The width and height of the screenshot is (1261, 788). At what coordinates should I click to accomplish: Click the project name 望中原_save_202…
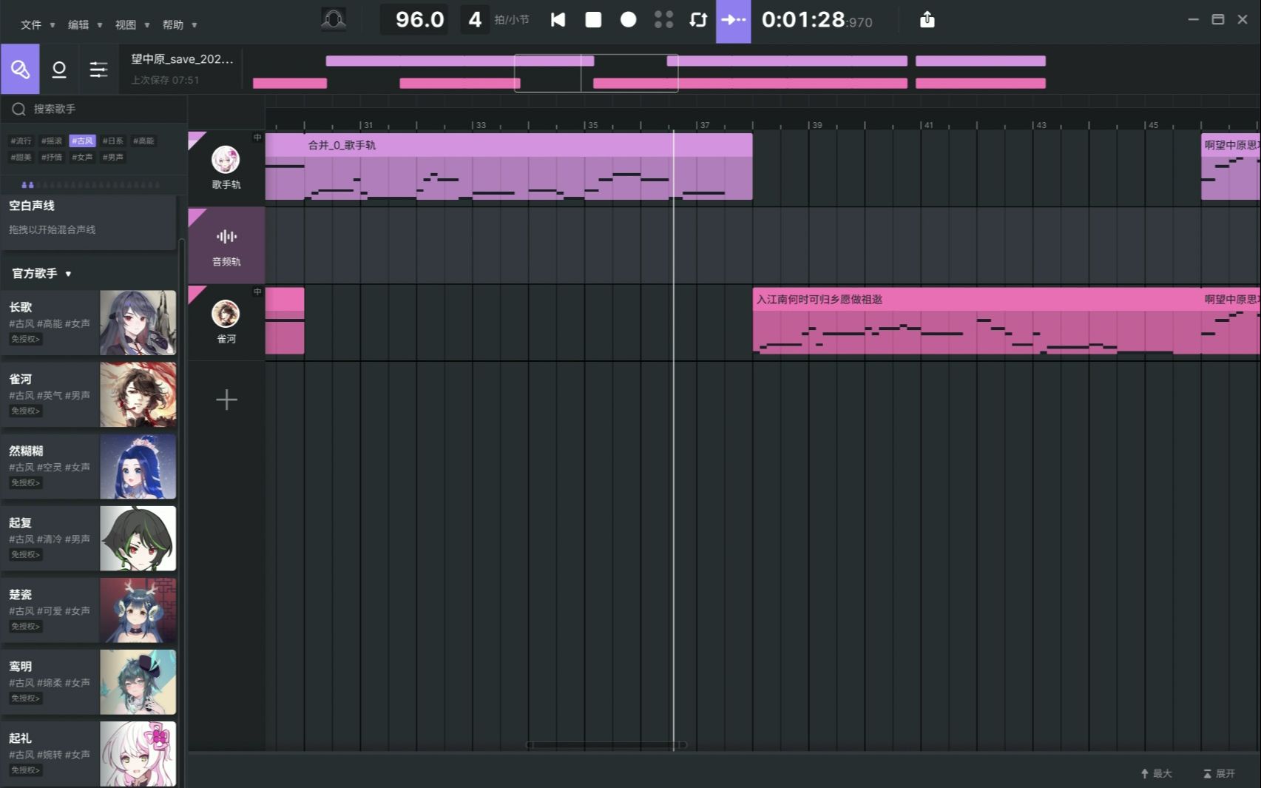tap(182, 59)
